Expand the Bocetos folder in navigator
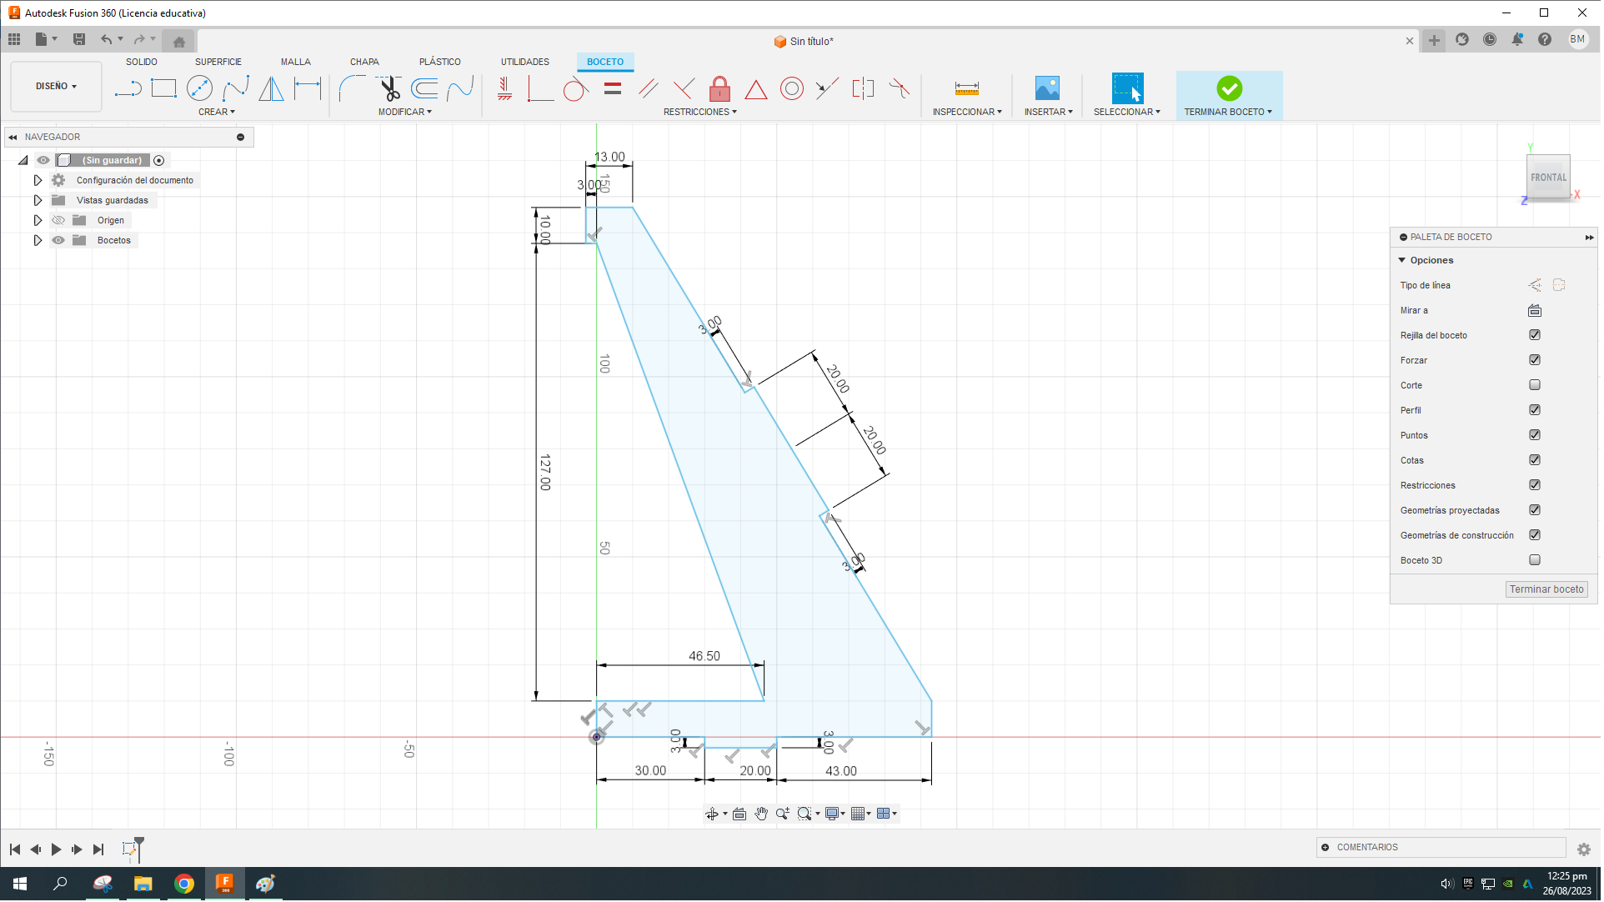Image resolution: width=1604 pixels, height=902 pixels. (x=38, y=239)
